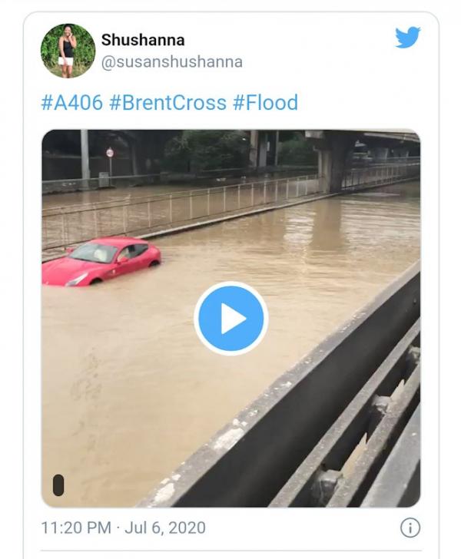Click the Jul 6, 2020 date text

(x=156, y=528)
